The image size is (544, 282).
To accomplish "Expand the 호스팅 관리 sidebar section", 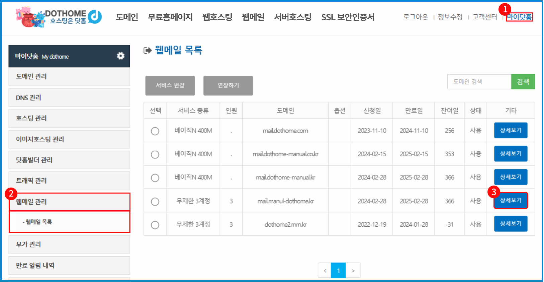I will (69, 118).
